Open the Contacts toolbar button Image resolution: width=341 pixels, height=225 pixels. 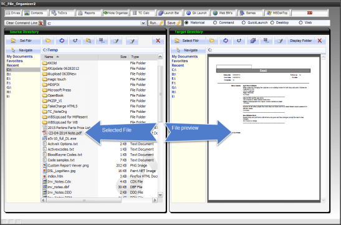34,13
